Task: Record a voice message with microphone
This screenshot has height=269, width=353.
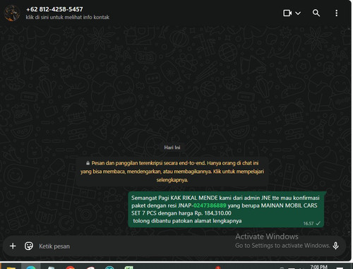Action: 336,246
